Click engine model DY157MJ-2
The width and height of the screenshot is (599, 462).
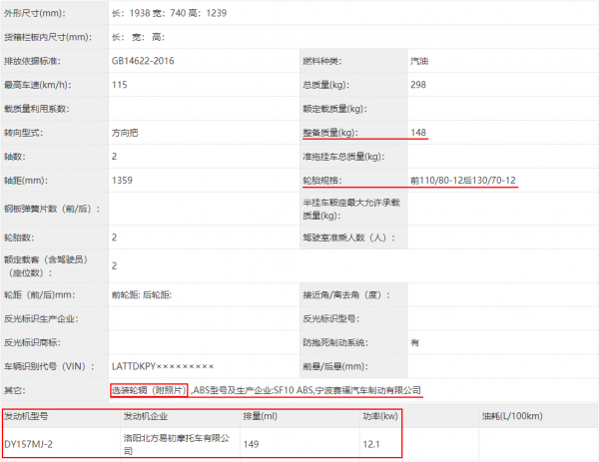point(28,444)
